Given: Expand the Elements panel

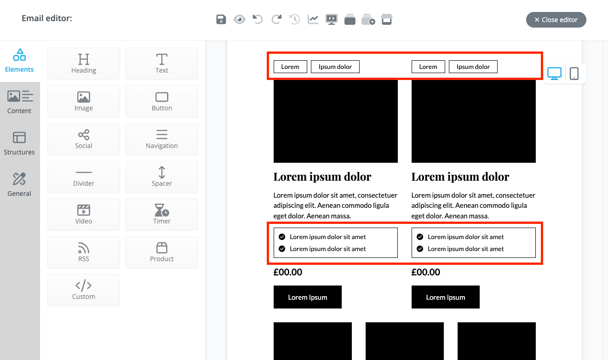Looking at the screenshot, I should point(19,60).
